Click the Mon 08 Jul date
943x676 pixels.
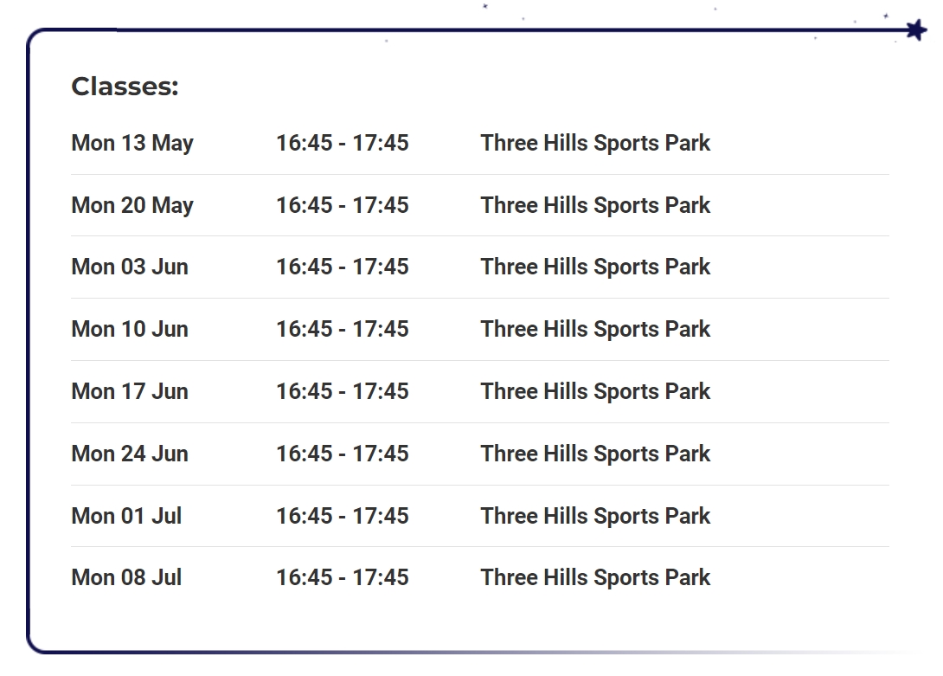coord(126,577)
